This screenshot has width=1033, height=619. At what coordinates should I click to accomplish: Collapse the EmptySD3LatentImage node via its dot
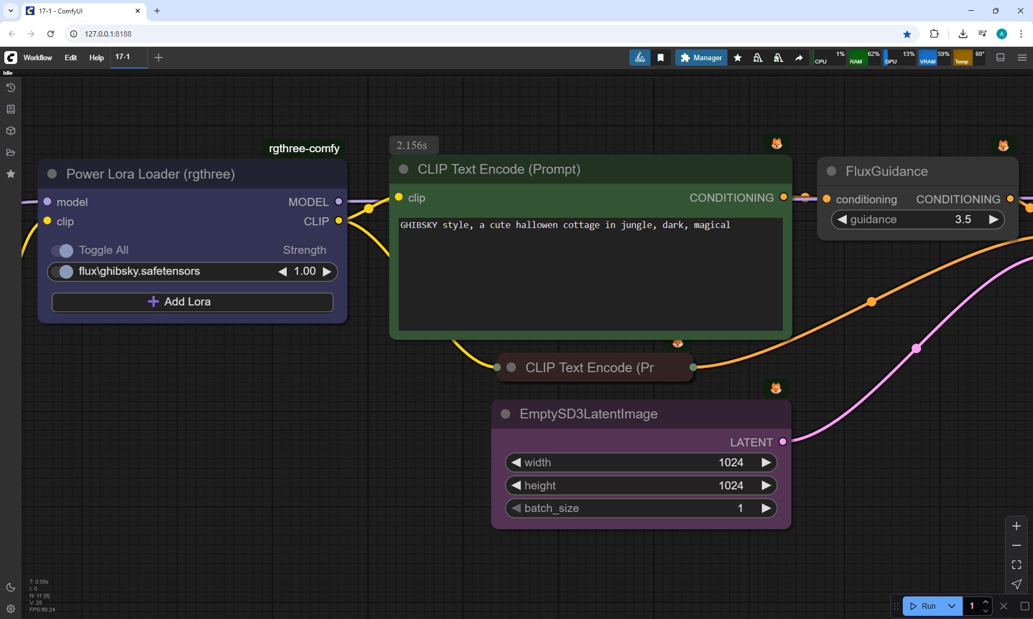(x=506, y=414)
